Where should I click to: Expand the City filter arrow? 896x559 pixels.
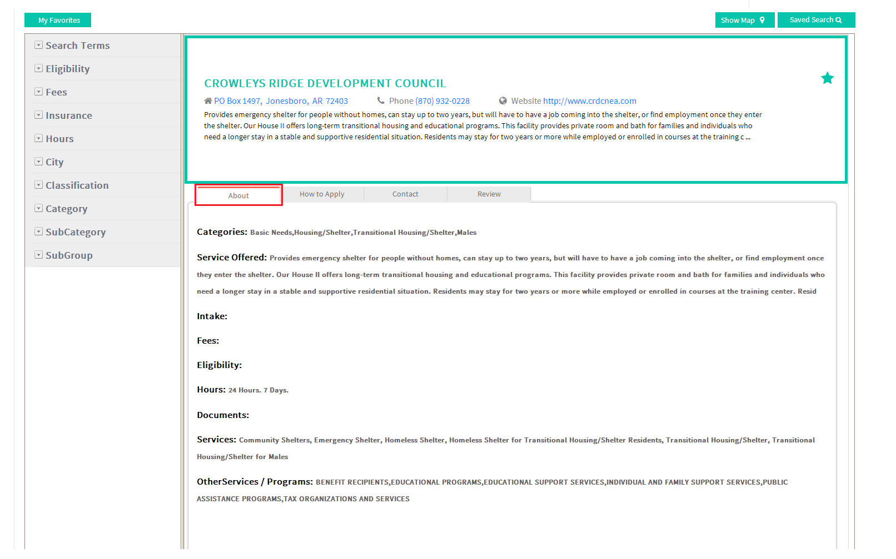tap(38, 162)
